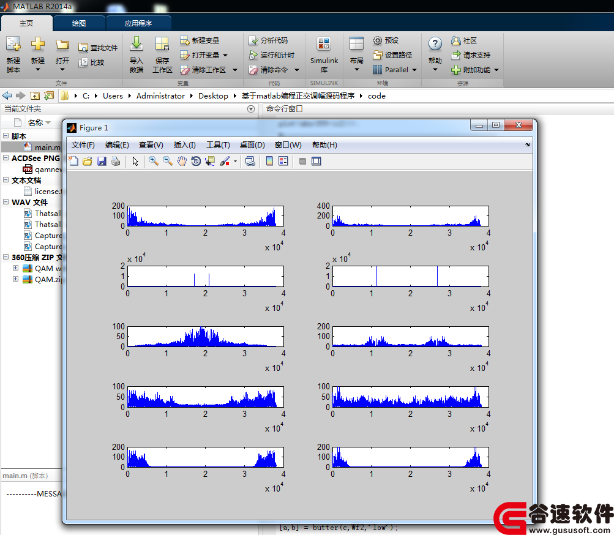The width and height of the screenshot is (614, 535).
Task: Toggle the Brush data tool
Action: [x=225, y=162]
